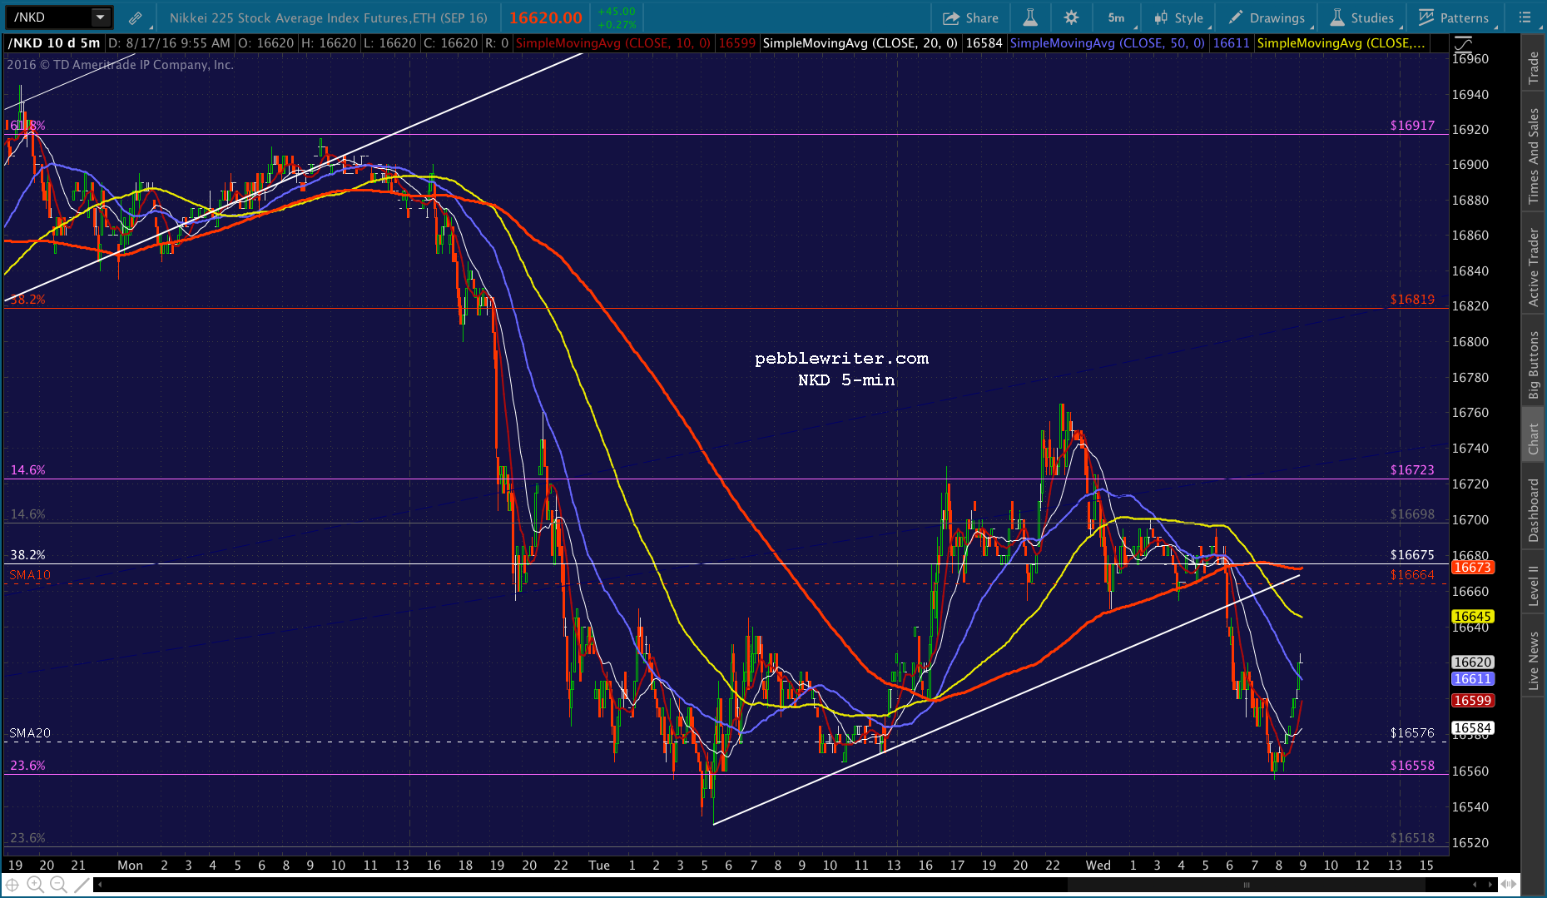
Task: Click the D: 8/17/16 9:55 AM date readout
Action: [169, 43]
